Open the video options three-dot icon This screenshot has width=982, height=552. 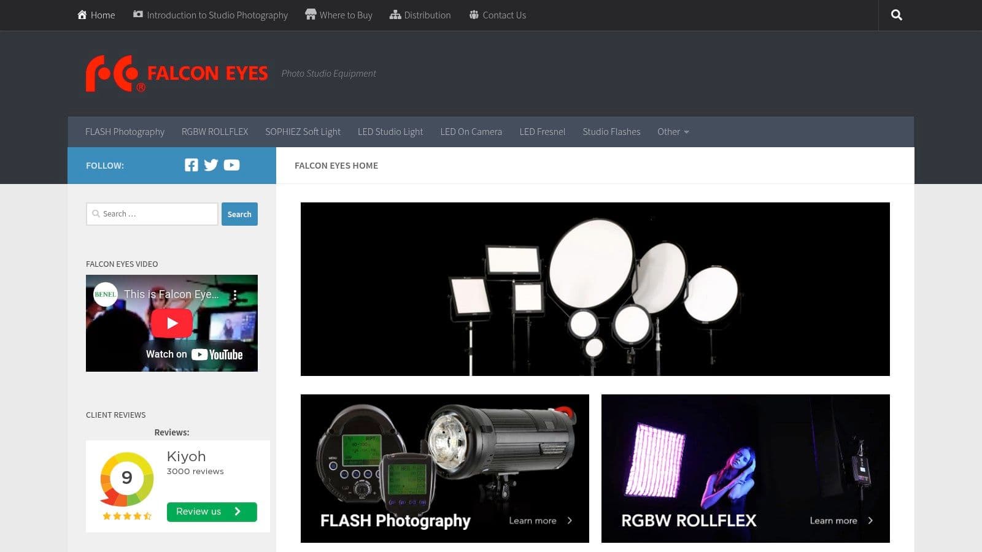(235, 294)
